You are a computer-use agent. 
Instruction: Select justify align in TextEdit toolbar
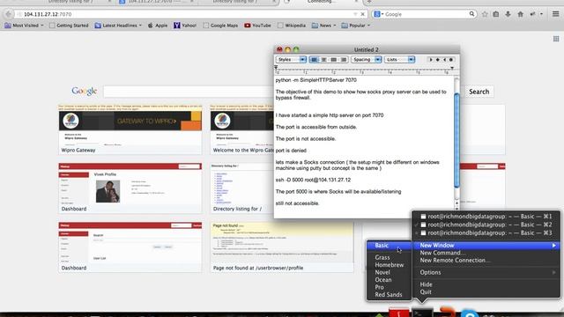pos(333,60)
